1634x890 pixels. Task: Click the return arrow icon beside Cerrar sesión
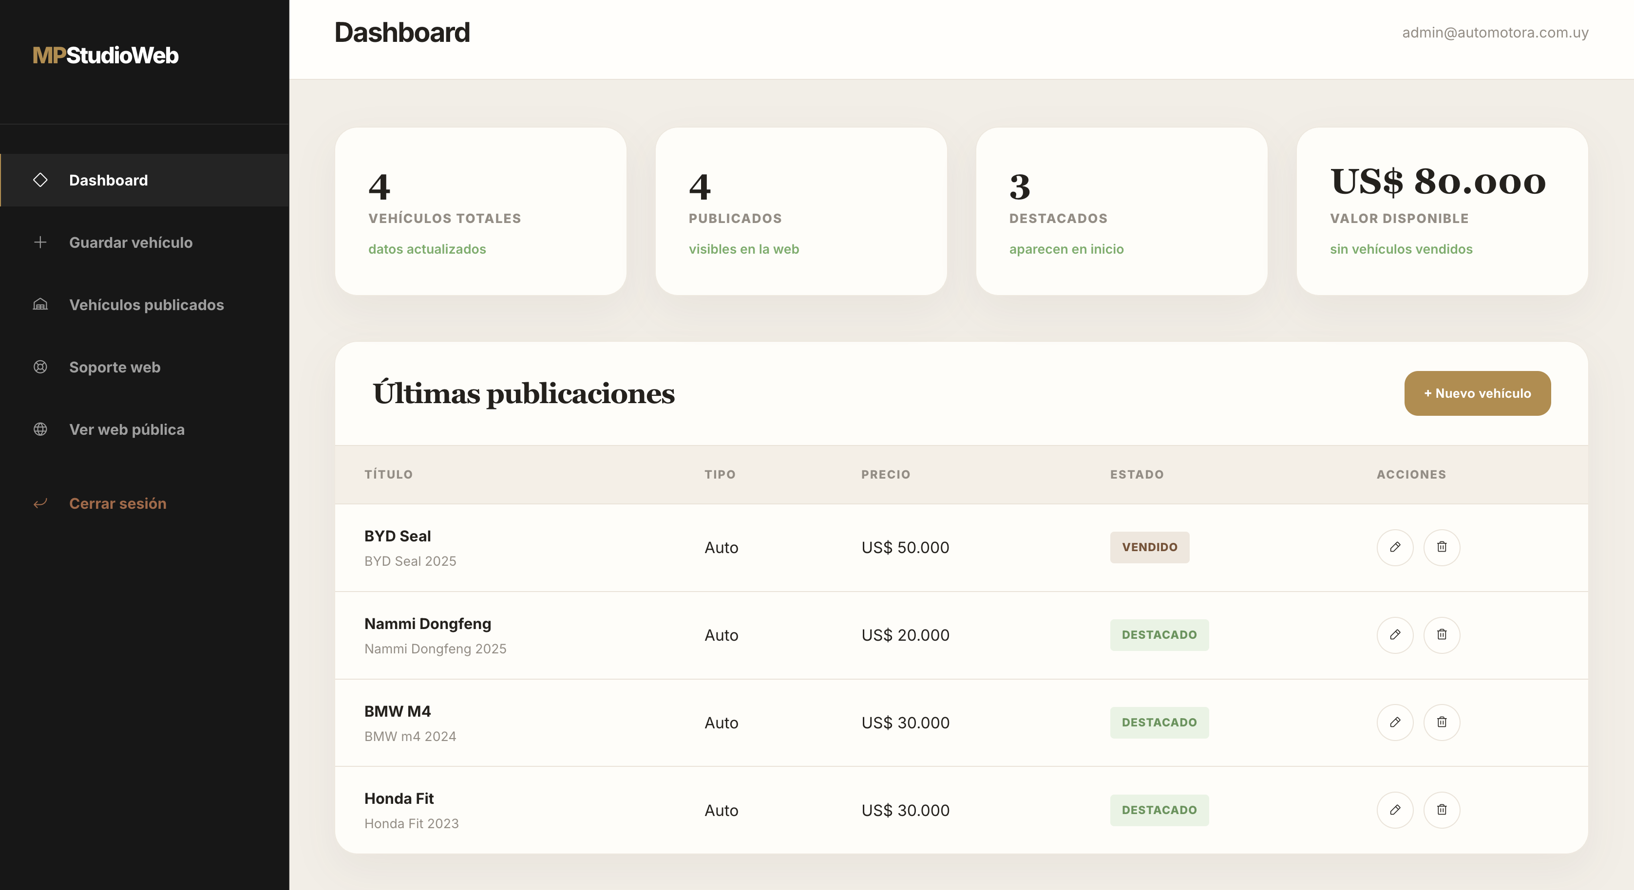pyautogui.click(x=40, y=503)
